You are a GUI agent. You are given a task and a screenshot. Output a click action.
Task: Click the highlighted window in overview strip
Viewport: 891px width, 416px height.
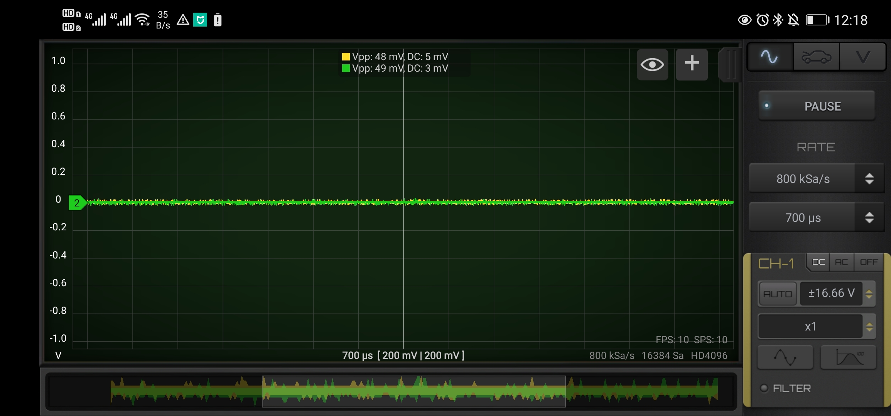click(x=413, y=391)
